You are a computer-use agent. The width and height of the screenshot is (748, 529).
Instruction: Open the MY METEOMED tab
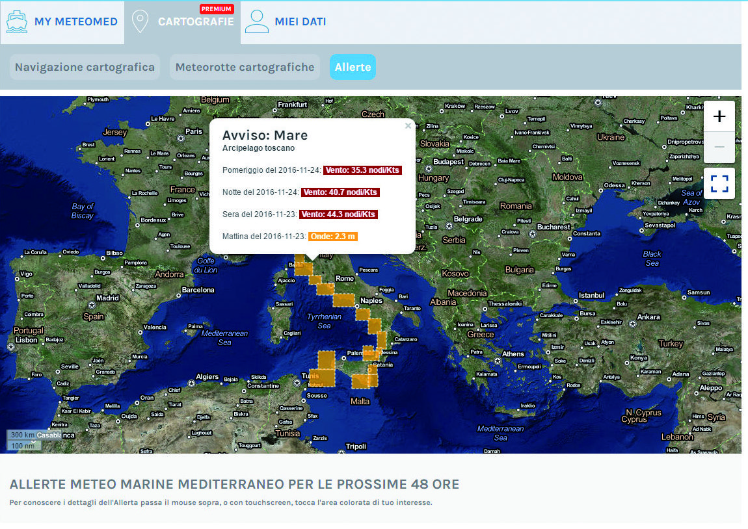(75, 21)
